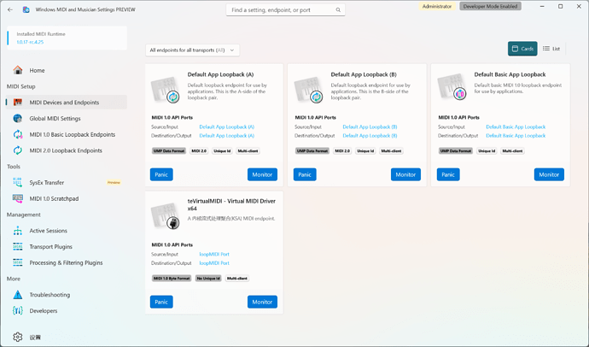Monitor Default App Loopback (B)
The image size is (589, 347).
coord(405,174)
